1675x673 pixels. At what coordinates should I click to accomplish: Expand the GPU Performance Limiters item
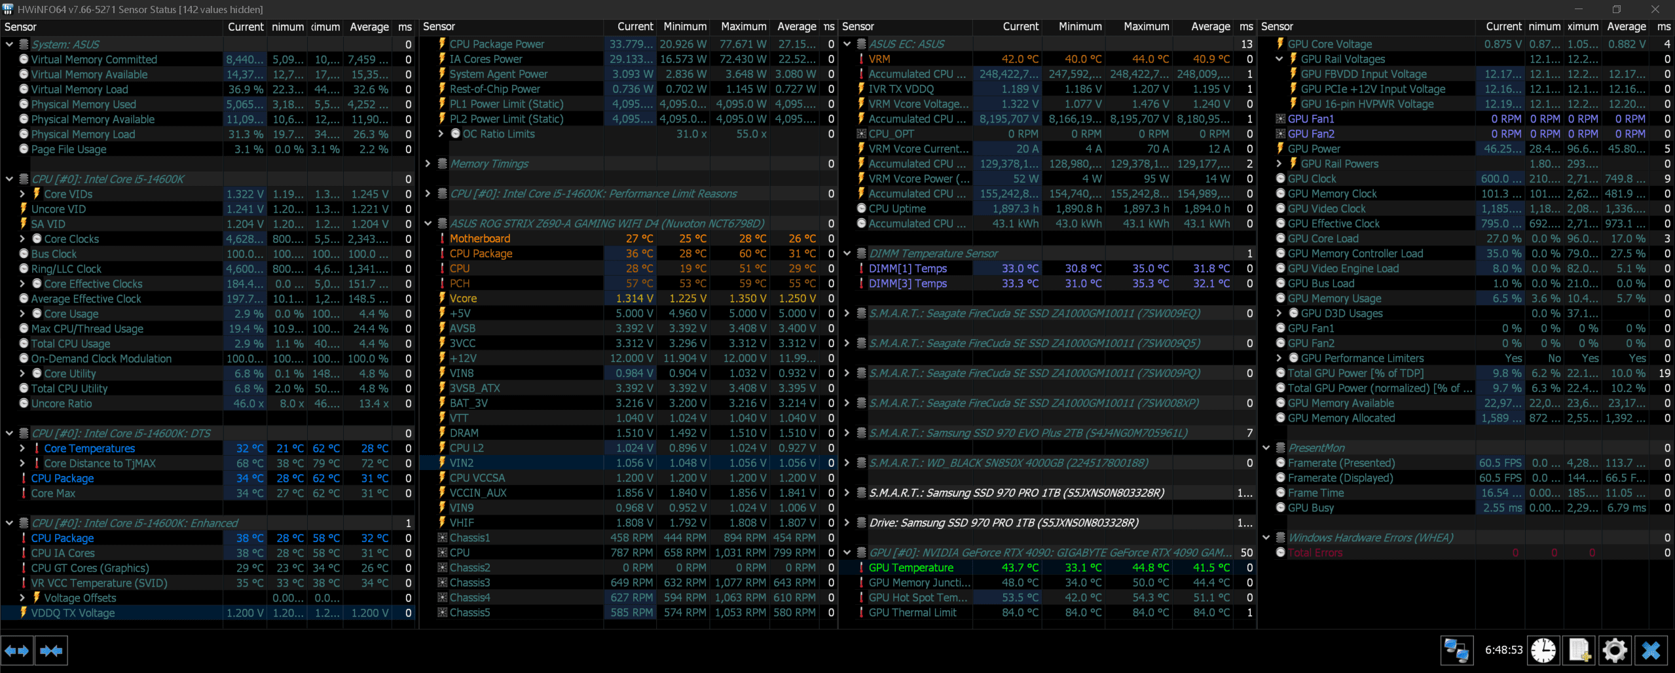[x=1279, y=358]
